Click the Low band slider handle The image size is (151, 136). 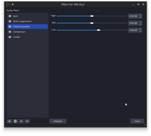[99, 30]
